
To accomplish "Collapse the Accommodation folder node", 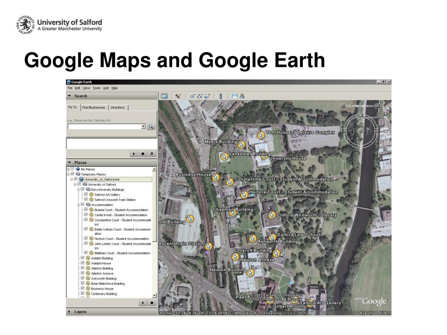I will point(79,204).
